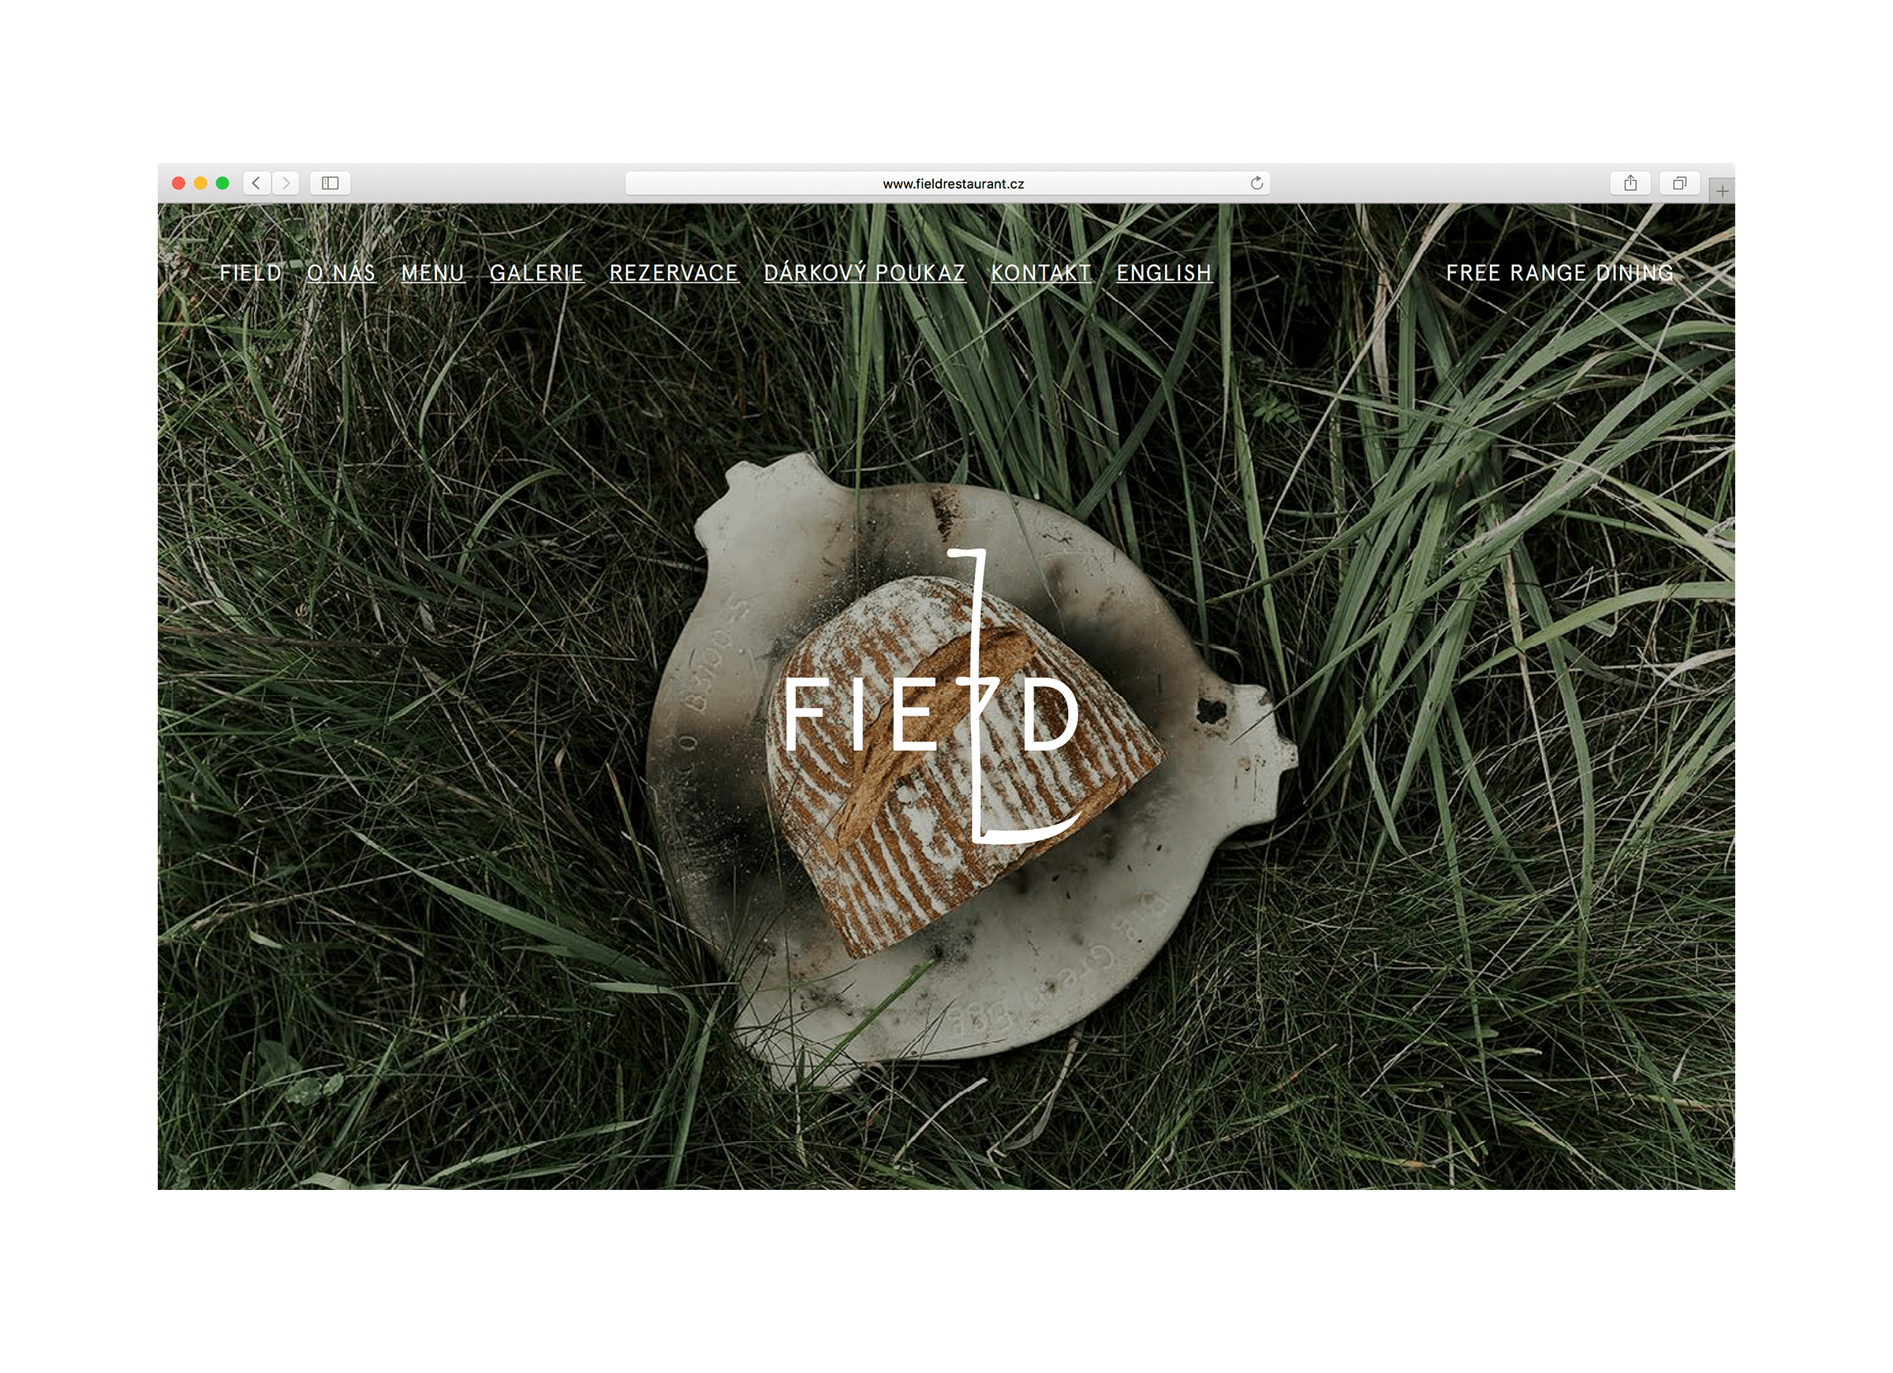1893x1373 pixels.
Task: Click the green fullscreen window button
Action: pyautogui.click(x=222, y=183)
